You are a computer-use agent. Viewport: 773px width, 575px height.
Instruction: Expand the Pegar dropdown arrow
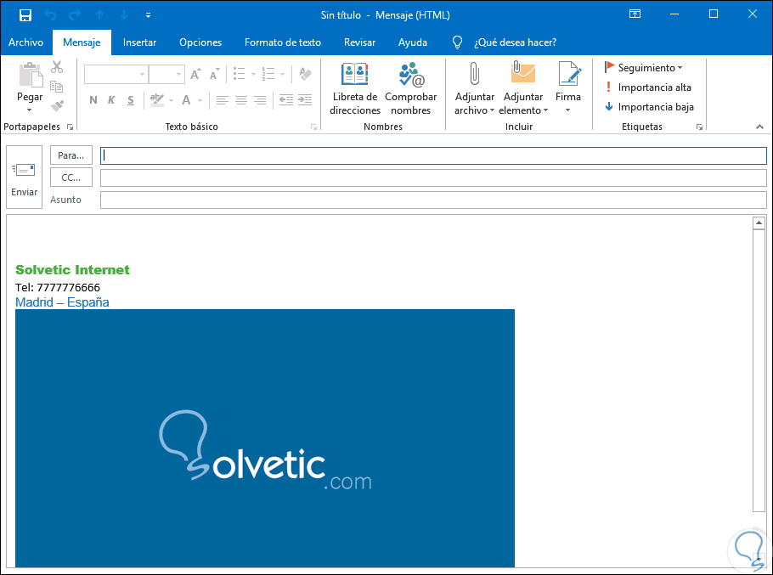30,110
